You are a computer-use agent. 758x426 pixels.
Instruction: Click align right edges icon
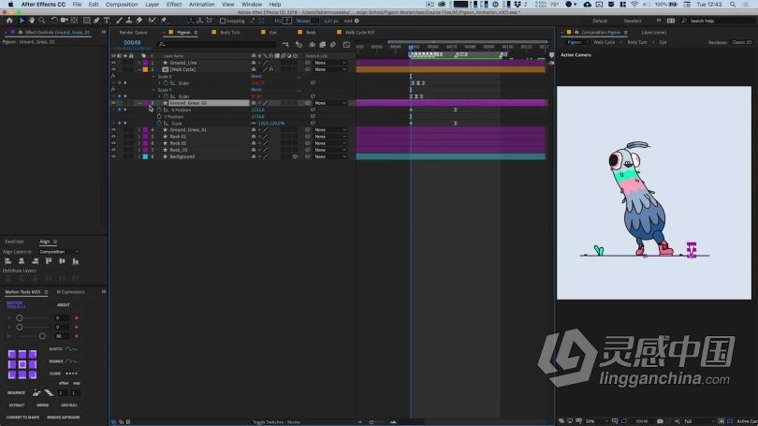pyautogui.click(x=35, y=261)
